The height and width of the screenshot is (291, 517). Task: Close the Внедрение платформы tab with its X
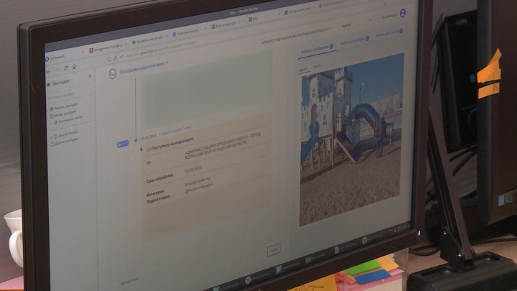(126, 44)
